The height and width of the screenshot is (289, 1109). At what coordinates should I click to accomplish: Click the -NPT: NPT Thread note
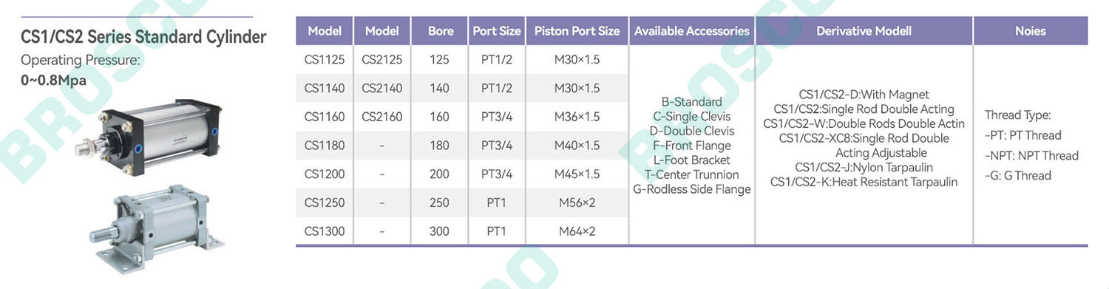tap(1031, 155)
